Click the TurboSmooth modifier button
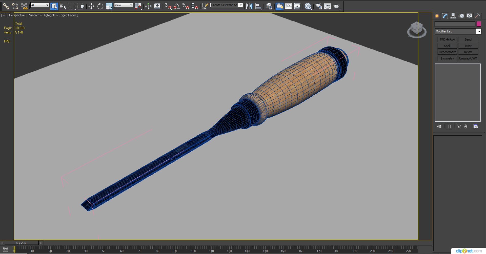The image size is (486, 254). [x=447, y=52]
